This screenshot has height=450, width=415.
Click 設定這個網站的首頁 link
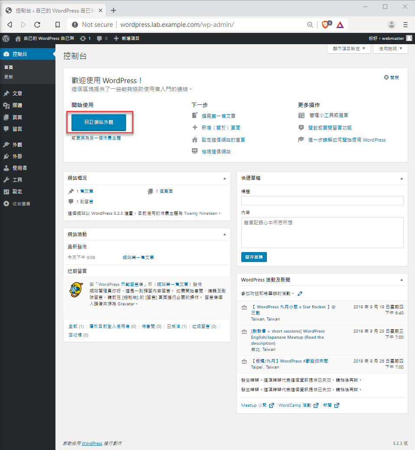[x=223, y=140]
